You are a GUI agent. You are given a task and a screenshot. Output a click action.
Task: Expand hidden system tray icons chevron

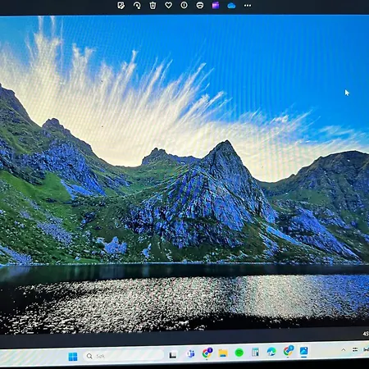344,349
